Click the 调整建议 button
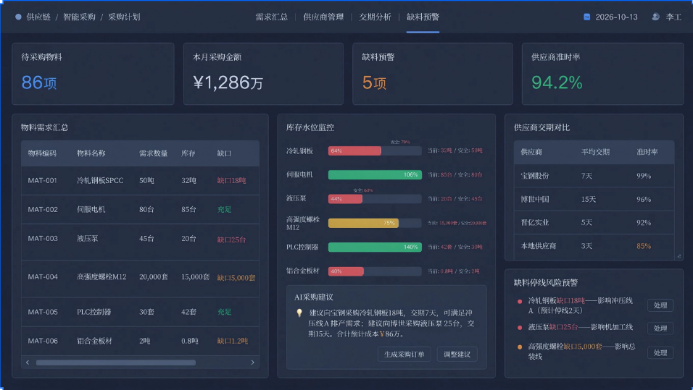 pyautogui.click(x=457, y=355)
